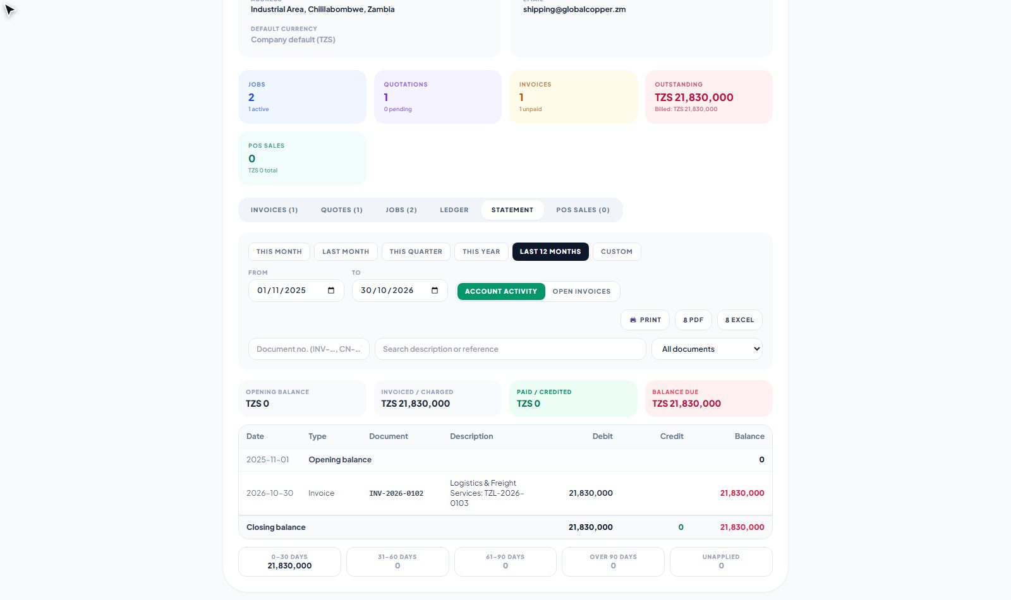Viewport: 1011px width, 600px height.
Task: Select the shipping@globalcopper.zm email text
Action: point(574,9)
